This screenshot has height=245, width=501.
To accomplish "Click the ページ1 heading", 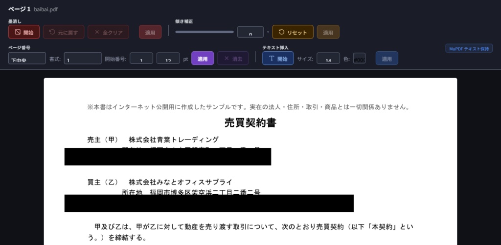I will [20, 9].
